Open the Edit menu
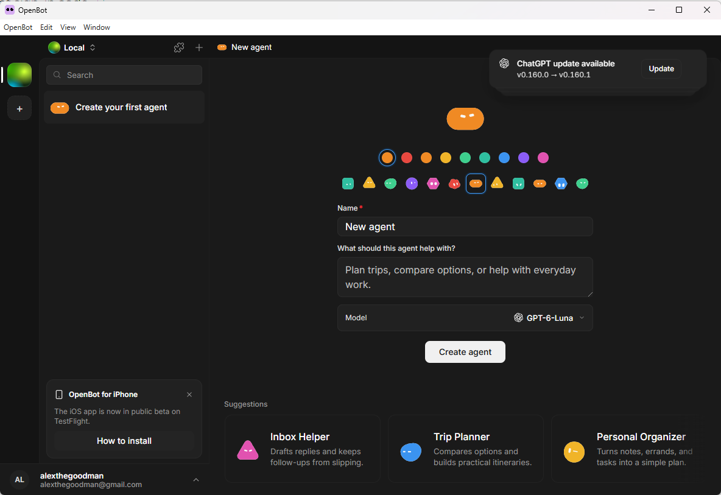721x495 pixels. pos(46,27)
